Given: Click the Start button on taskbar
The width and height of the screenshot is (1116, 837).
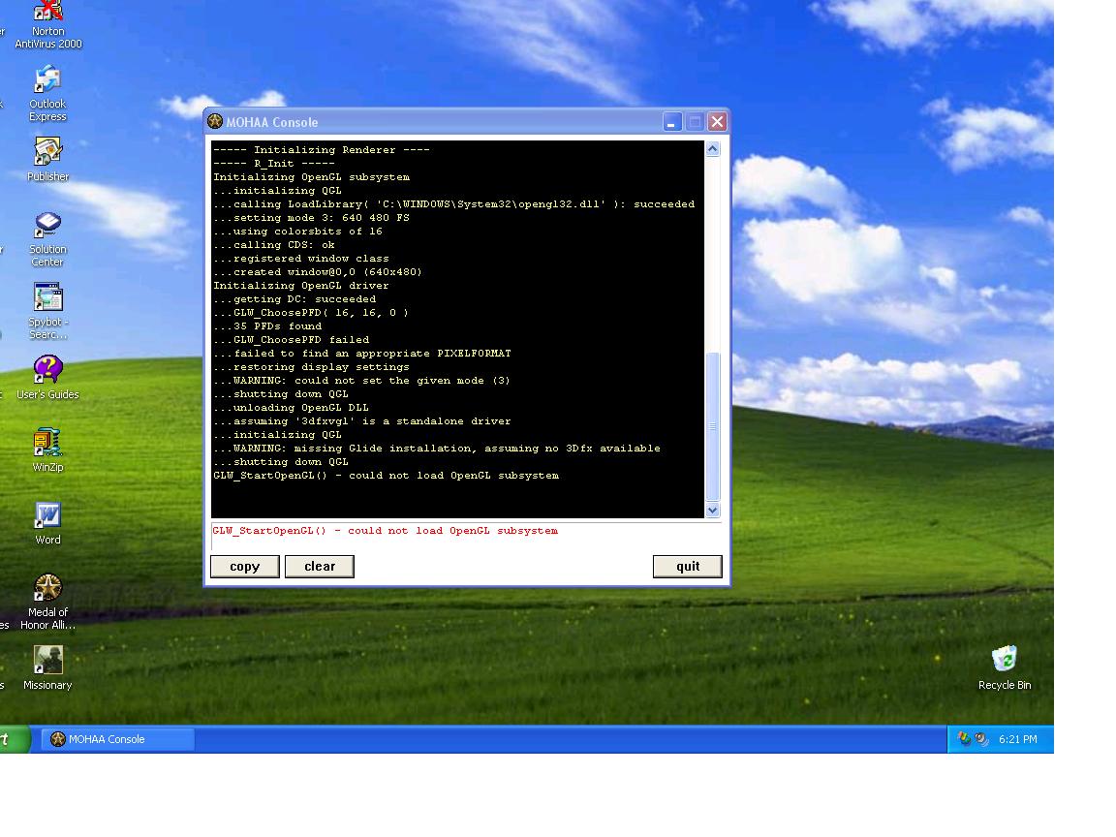Looking at the screenshot, I should 15,739.
